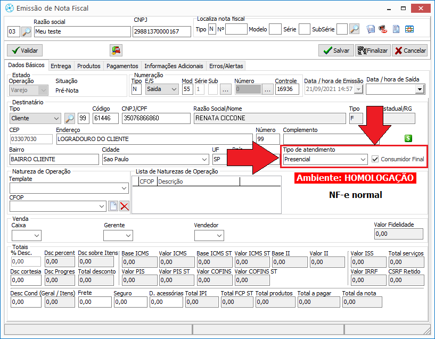This screenshot has height=339, width=435.
Task: Click the SubSérie input field
Action: click(x=342, y=29)
